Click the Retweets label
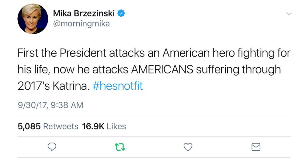The height and width of the screenshot is (161, 298). point(61,126)
